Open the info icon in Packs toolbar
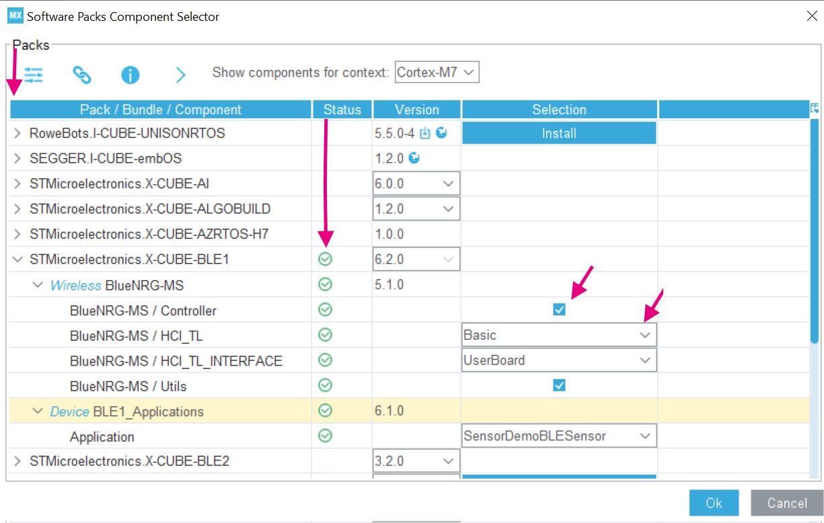 tap(130, 75)
